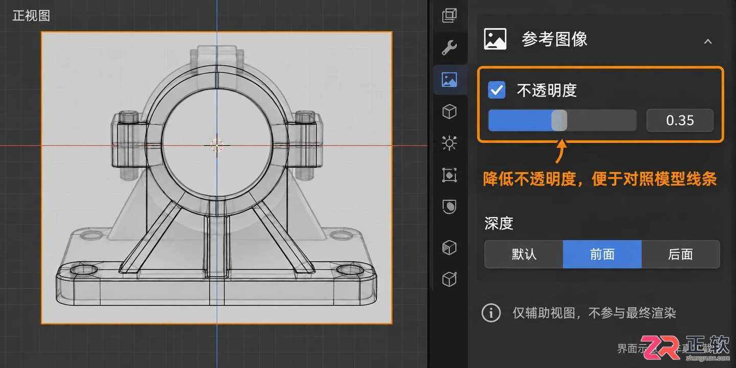The image size is (736, 368).
Task: Click the 正视图 viewport label
Action: (x=31, y=15)
